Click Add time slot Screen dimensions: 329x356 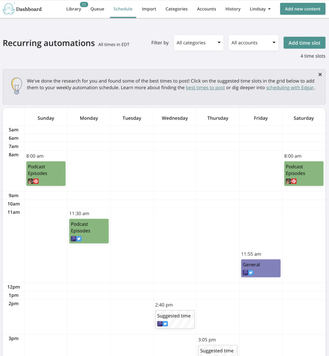(304, 42)
